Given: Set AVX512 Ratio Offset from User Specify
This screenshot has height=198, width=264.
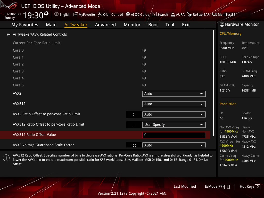Looking at the screenshot, I should coord(174,125).
